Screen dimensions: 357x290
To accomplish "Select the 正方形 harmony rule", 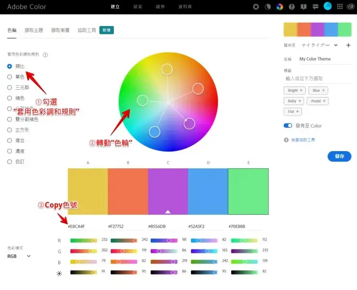I will click(10, 130).
